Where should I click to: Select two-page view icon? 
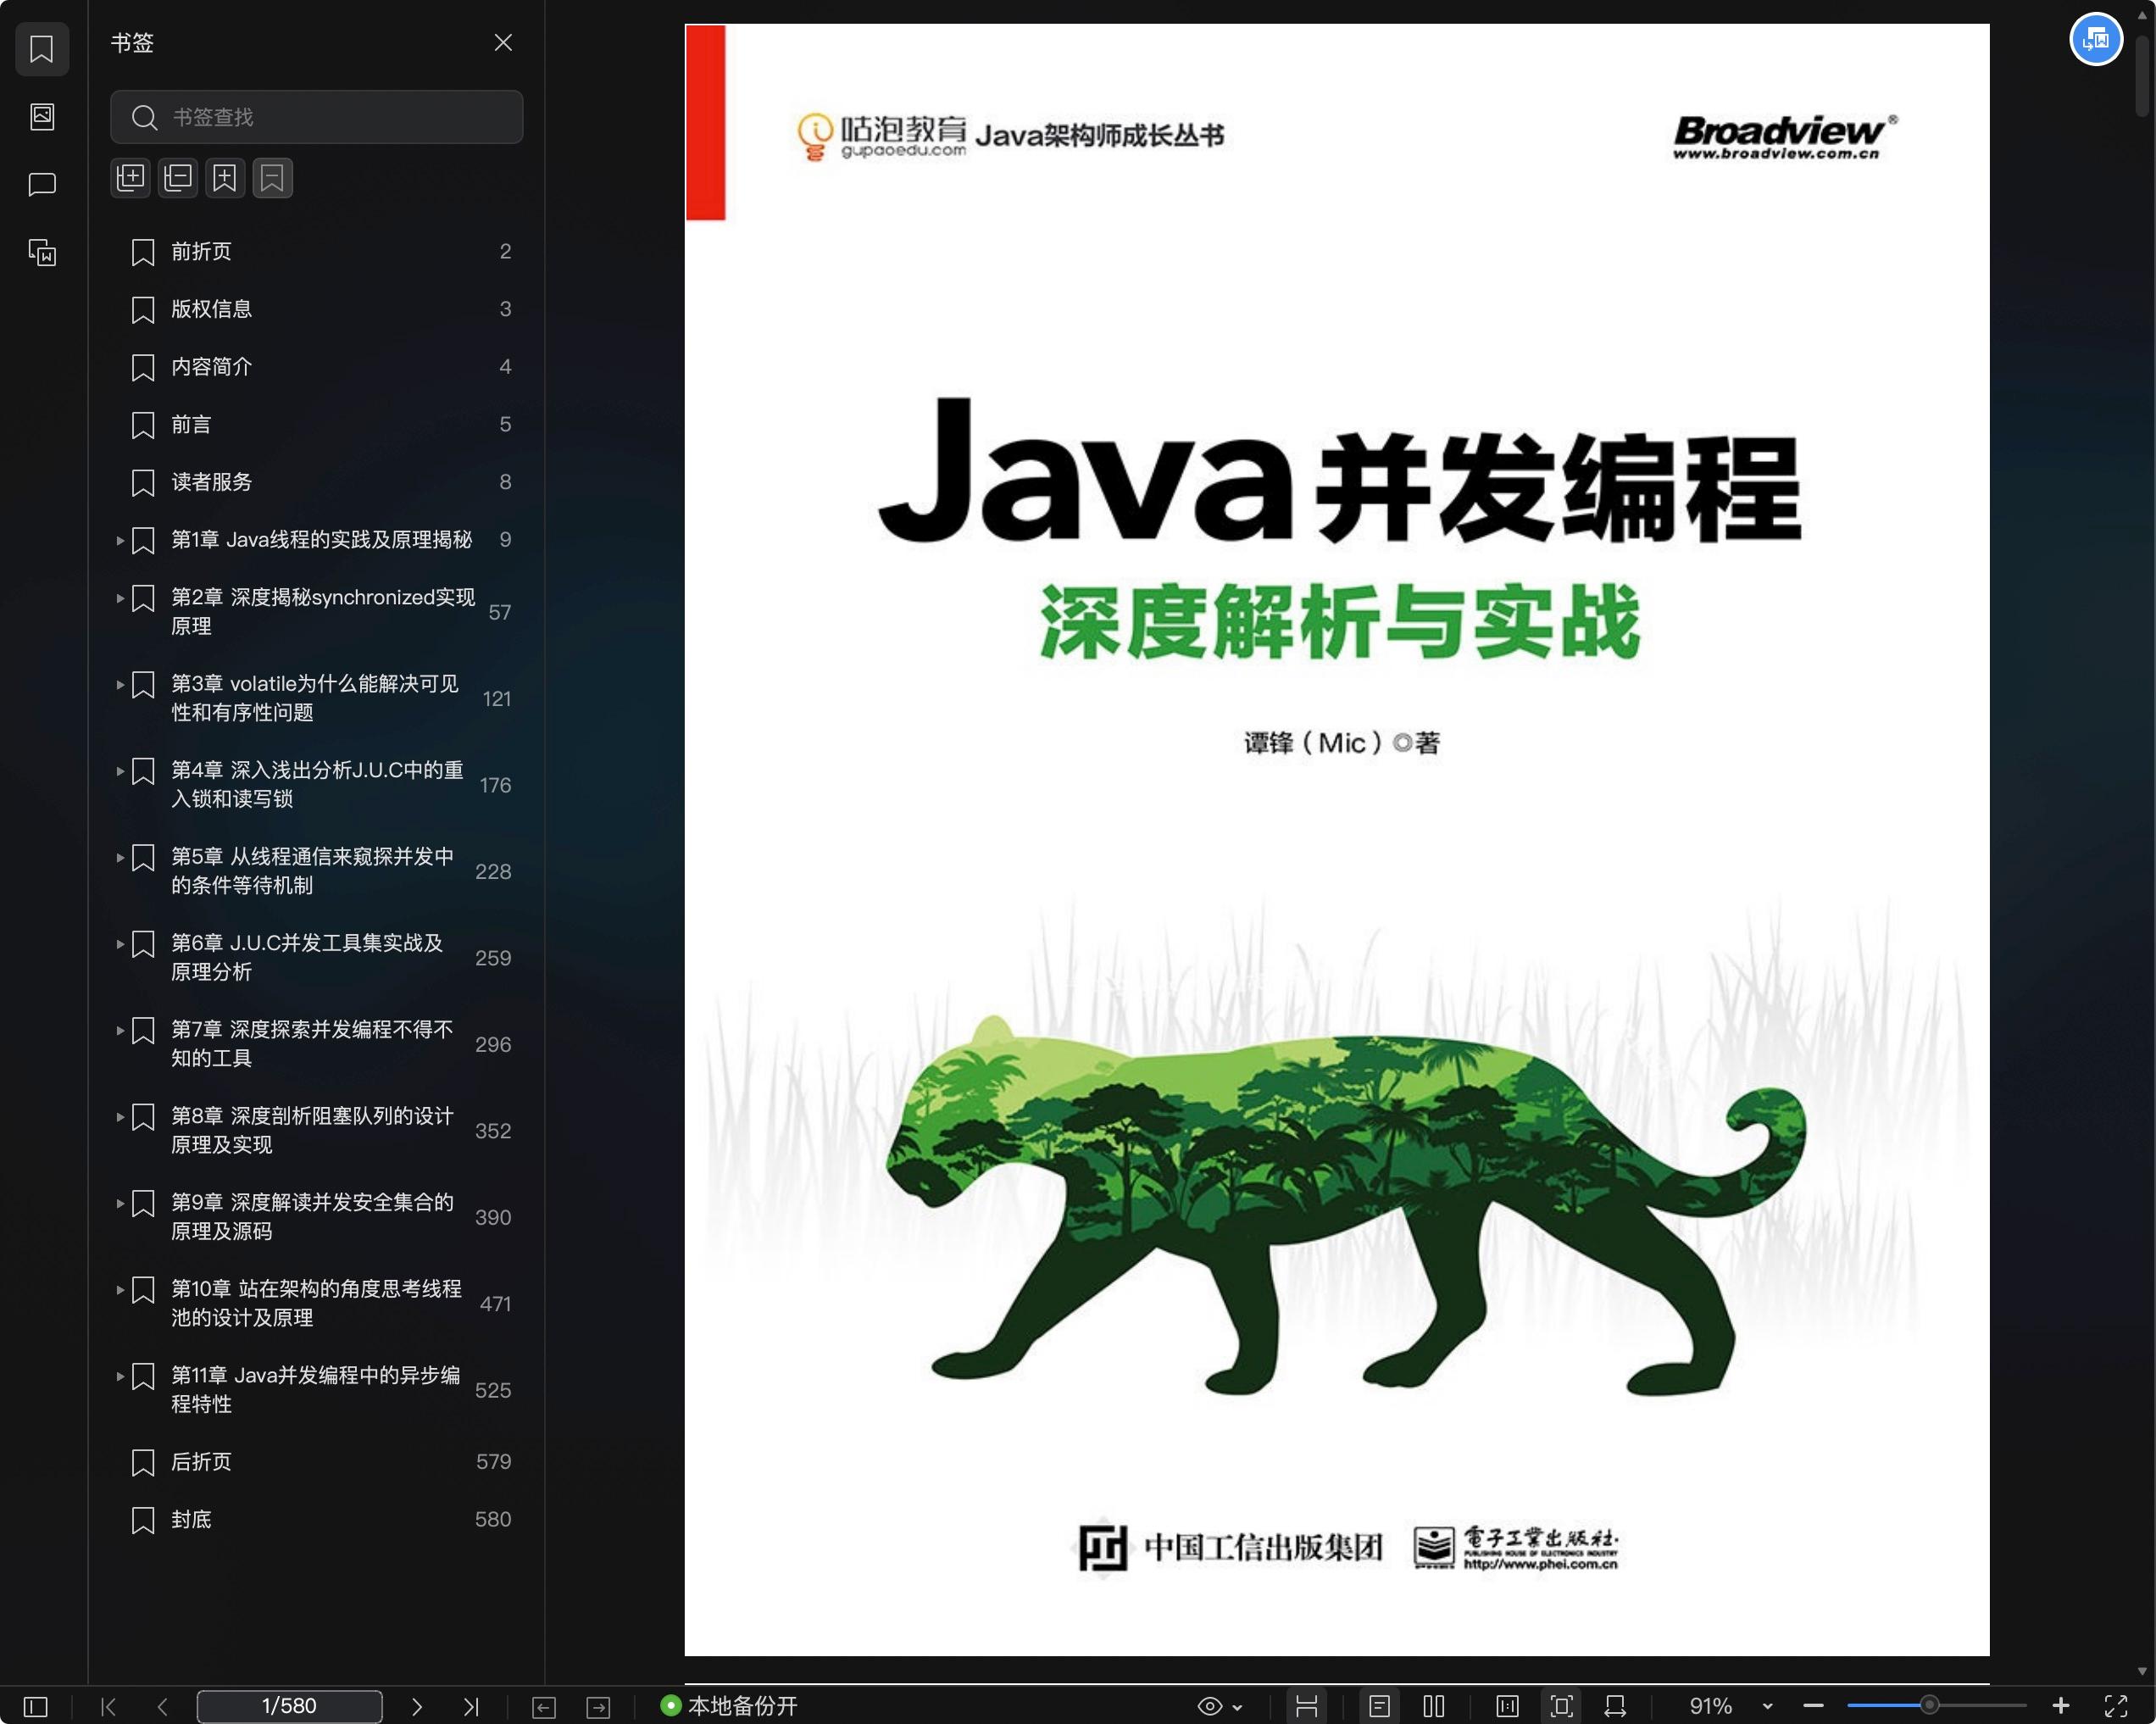[1434, 1706]
